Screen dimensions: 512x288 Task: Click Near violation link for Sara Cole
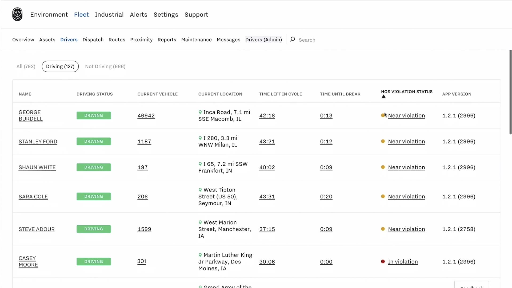[x=406, y=197]
